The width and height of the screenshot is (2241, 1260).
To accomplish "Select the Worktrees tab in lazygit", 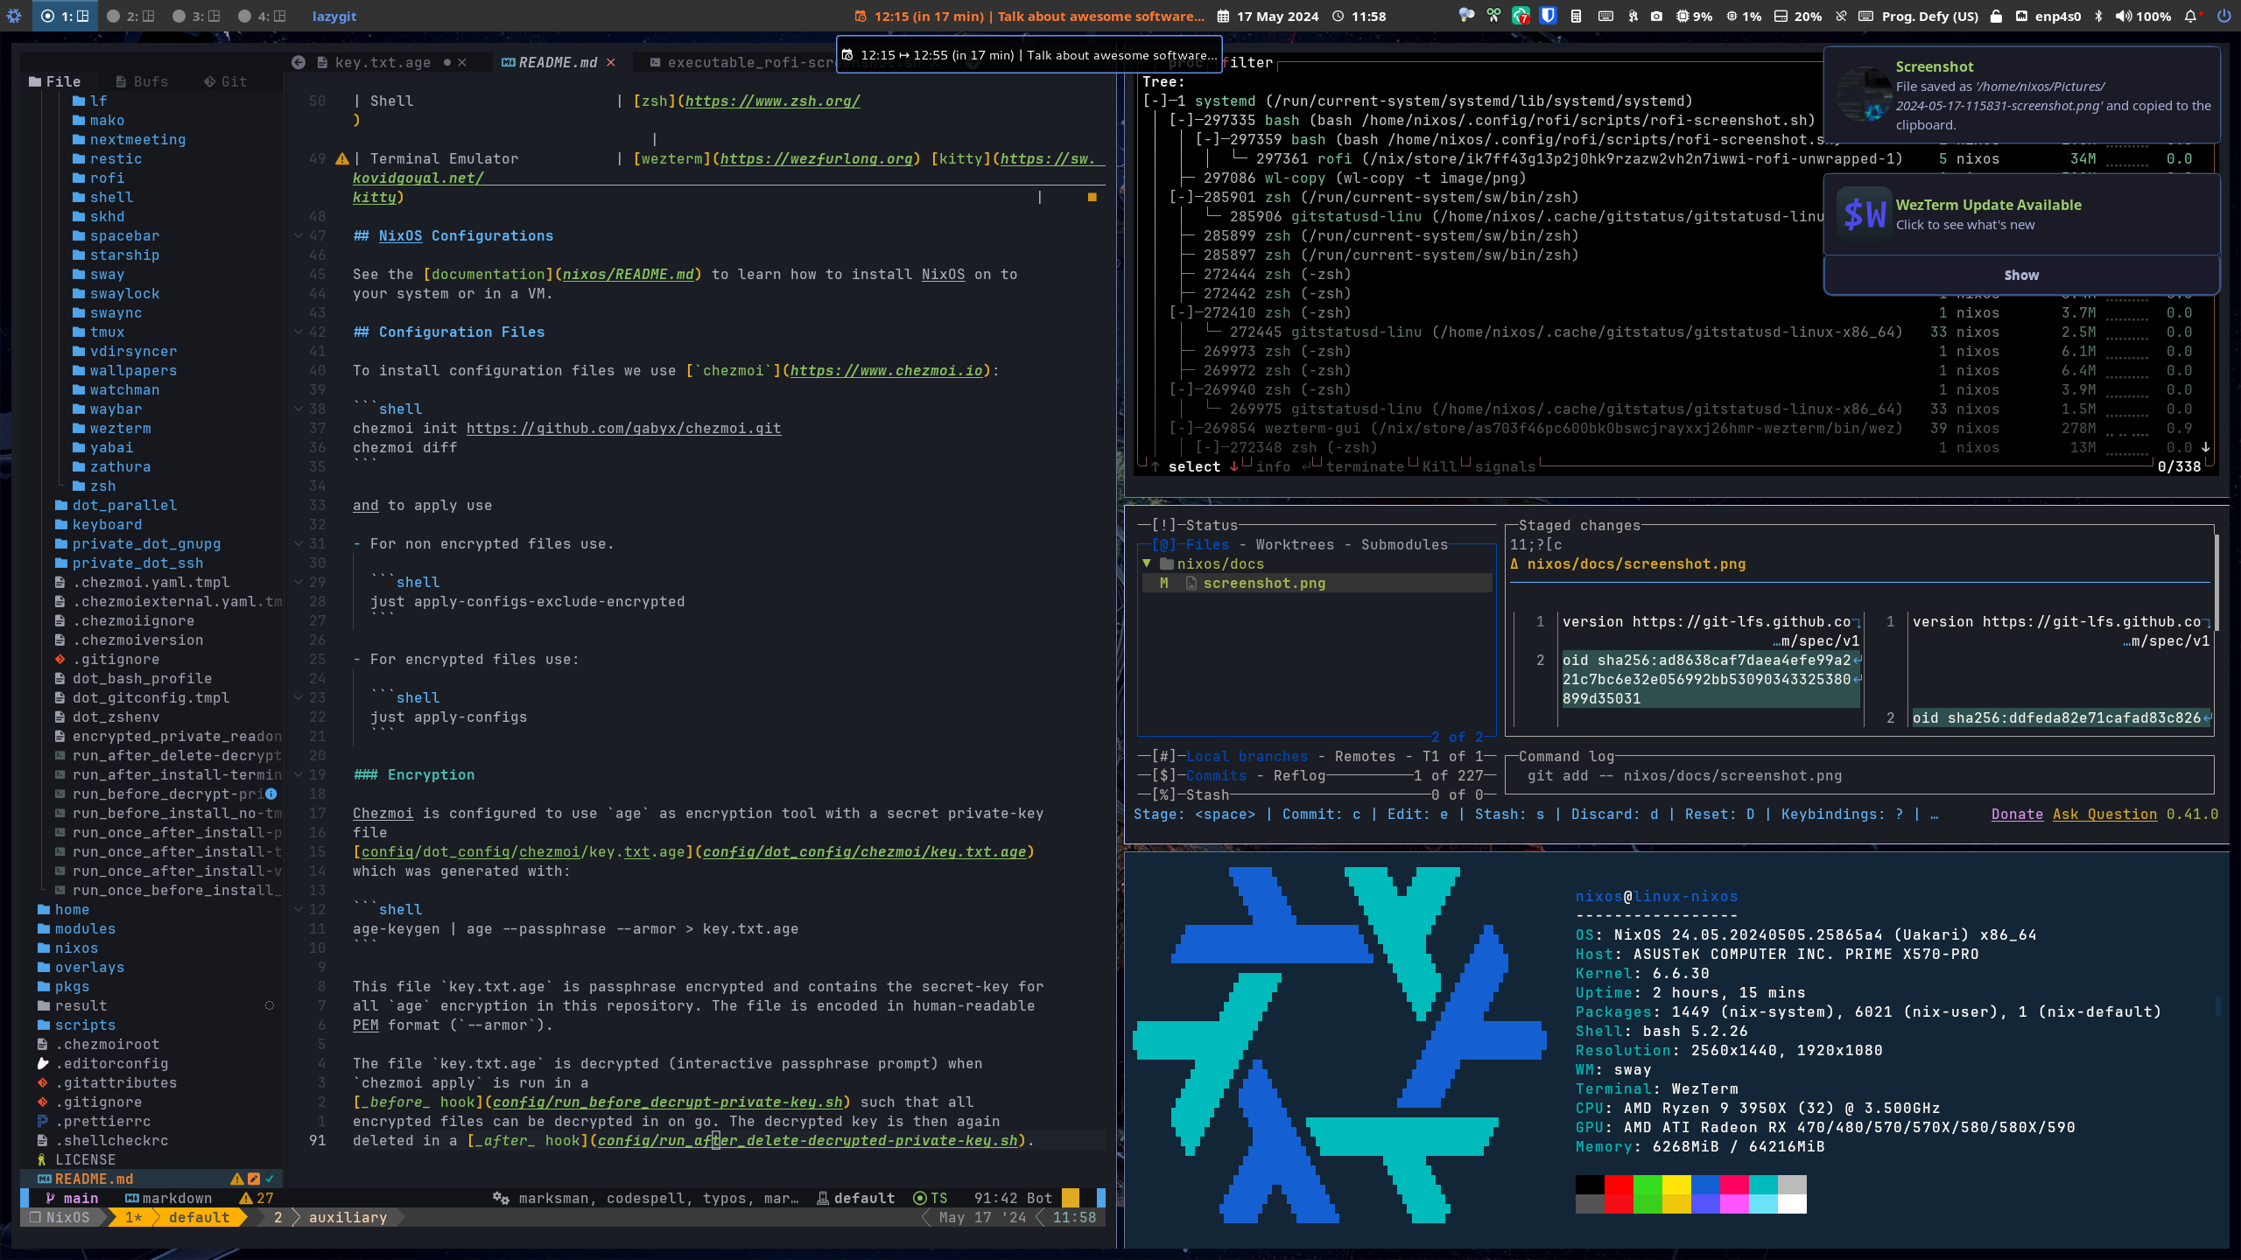I will pos(1295,544).
